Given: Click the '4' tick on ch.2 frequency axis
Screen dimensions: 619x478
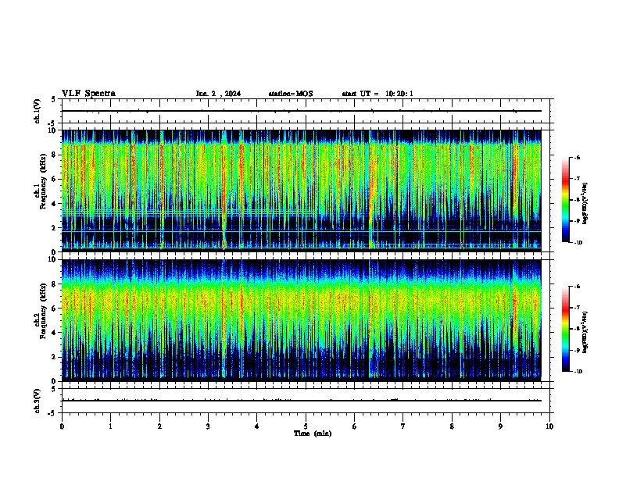Looking at the screenshot, I should (x=55, y=333).
